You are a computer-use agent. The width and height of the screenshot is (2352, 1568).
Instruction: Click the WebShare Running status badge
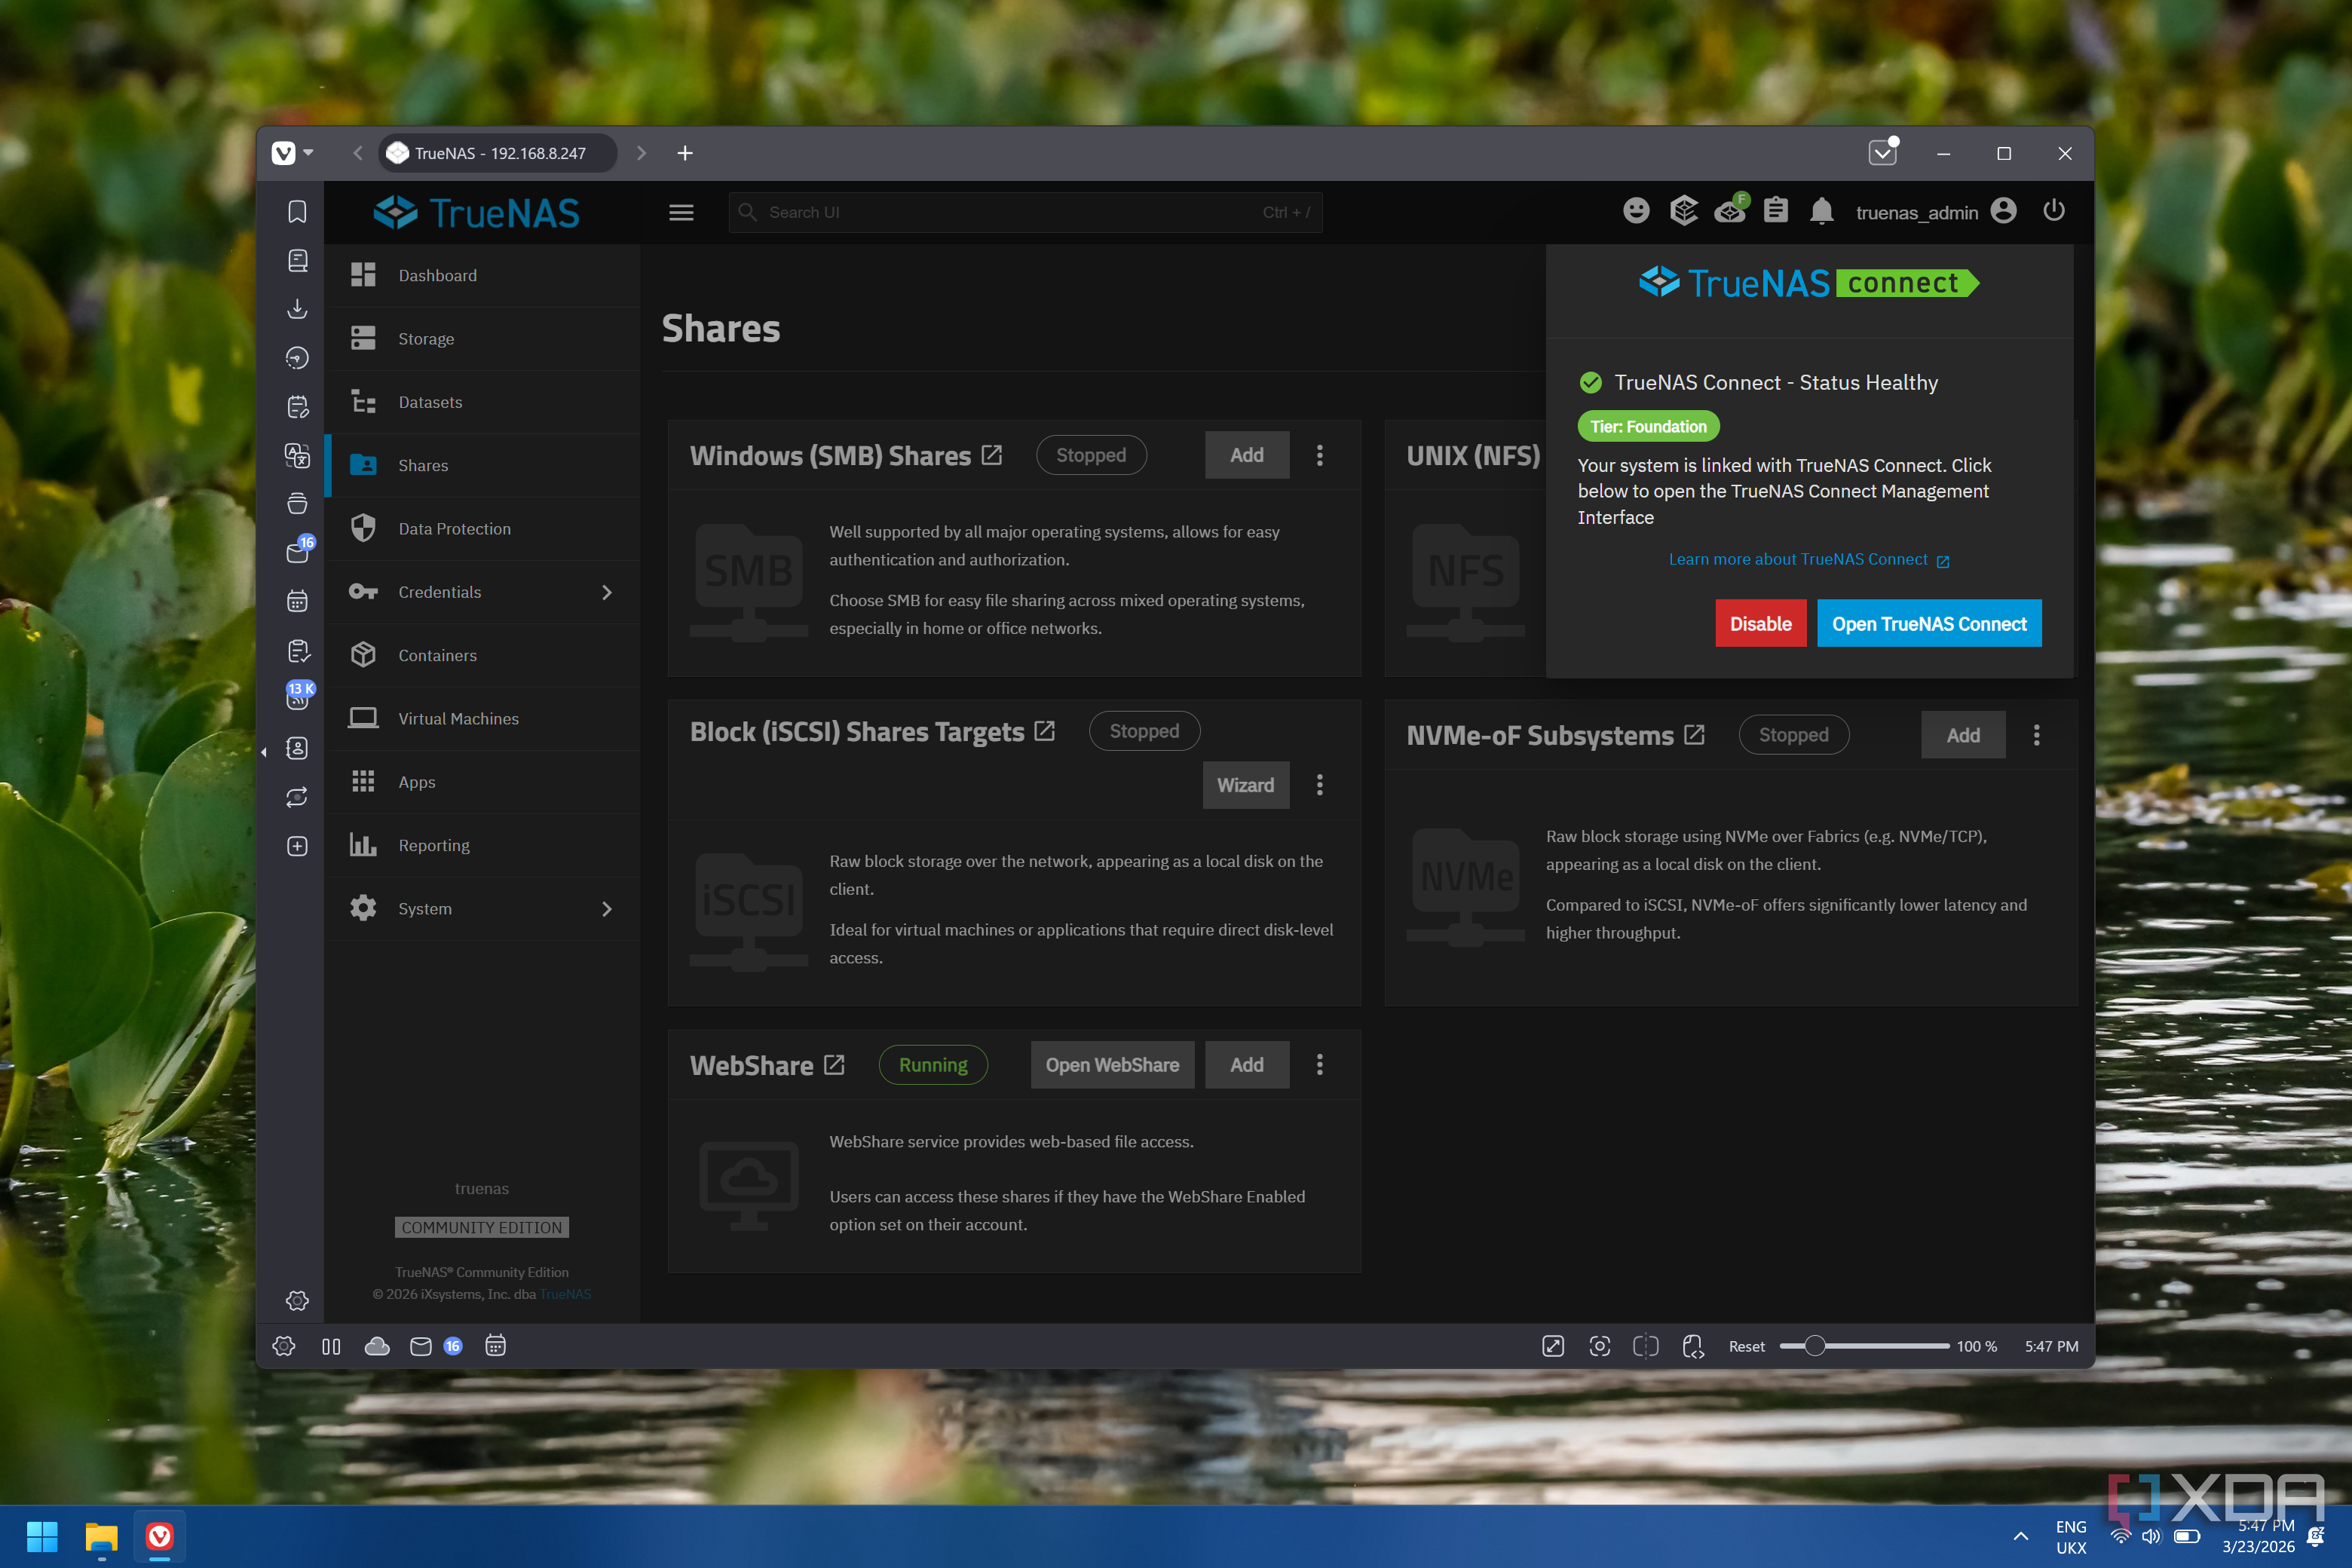[x=933, y=1065]
